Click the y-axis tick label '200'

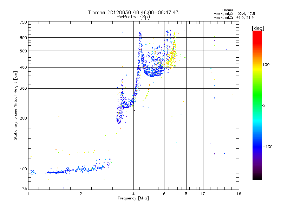click(x=23, y=118)
